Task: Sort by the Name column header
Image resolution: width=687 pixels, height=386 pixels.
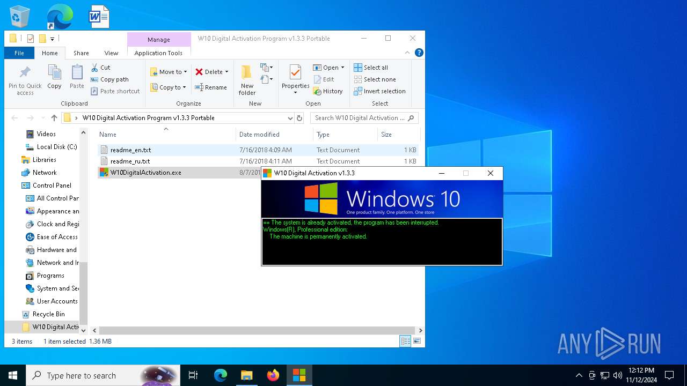Action: tap(166, 134)
